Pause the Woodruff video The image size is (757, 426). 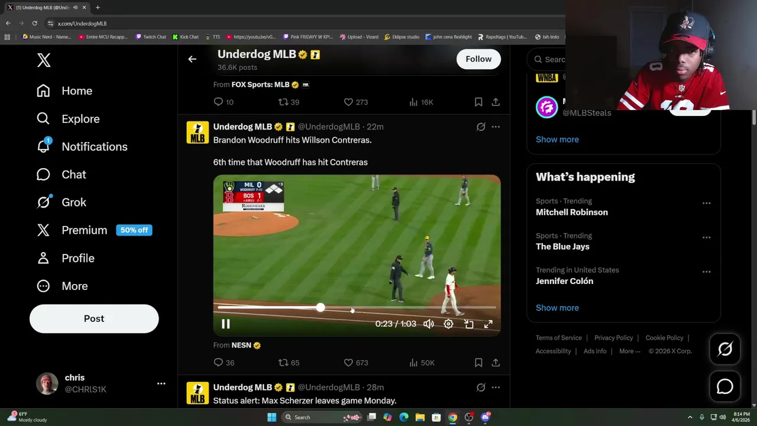point(225,324)
